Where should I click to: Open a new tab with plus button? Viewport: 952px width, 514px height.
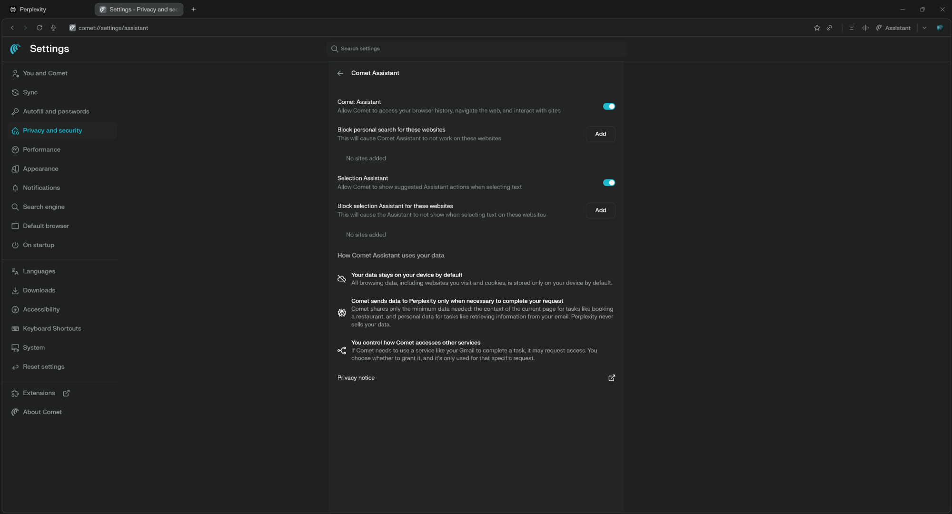(194, 10)
